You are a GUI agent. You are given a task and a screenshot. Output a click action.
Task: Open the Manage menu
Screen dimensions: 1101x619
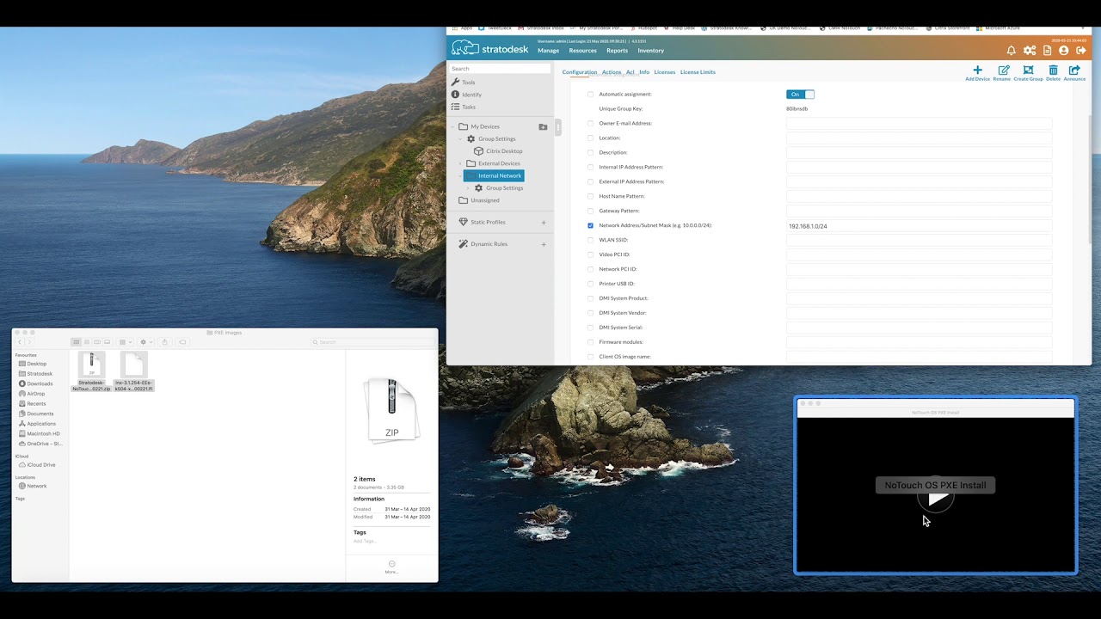(x=548, y=51)
